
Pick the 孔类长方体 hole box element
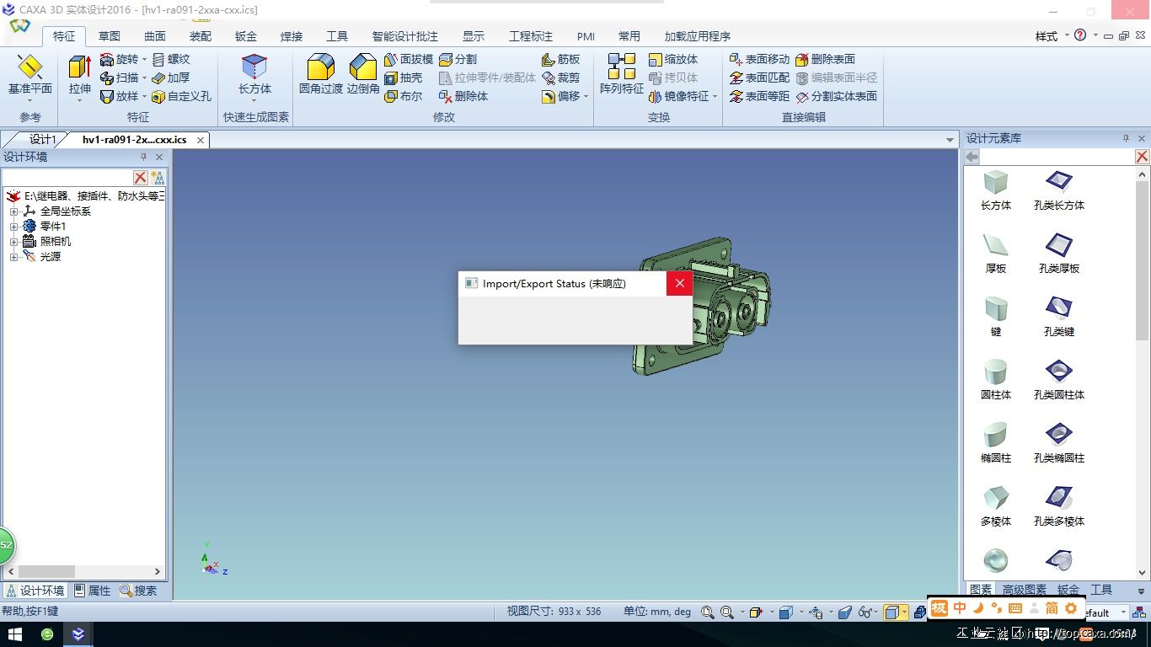(1059, 190)
